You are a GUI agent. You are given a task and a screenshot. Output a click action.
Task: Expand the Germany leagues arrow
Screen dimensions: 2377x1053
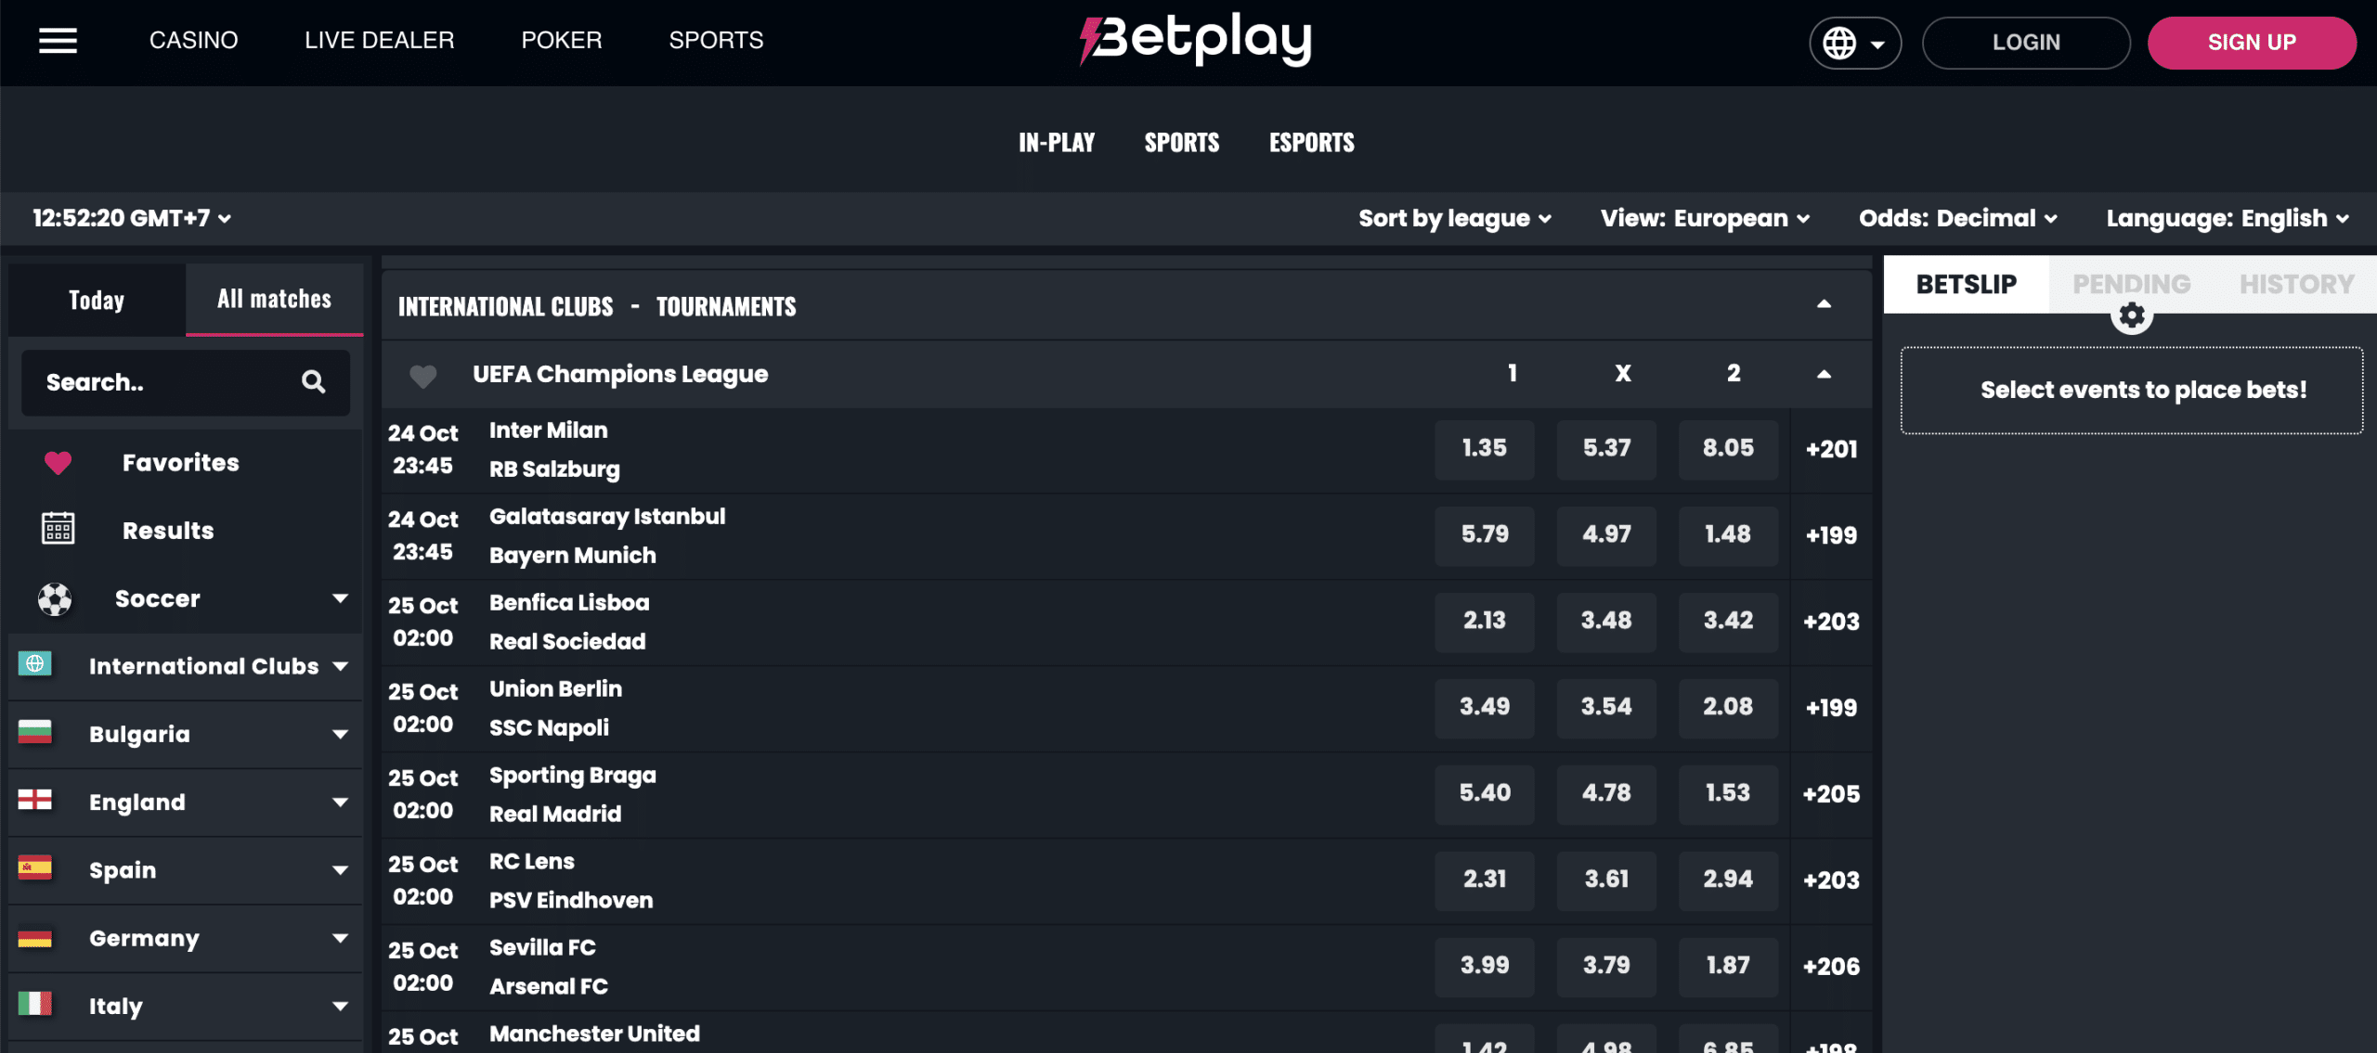pos(341,938)
